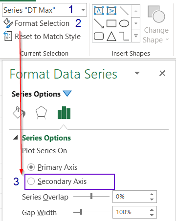Increase Series Overlap with the up spinner
The height and width of the screenshot is (221, 176).
point(152,194)
